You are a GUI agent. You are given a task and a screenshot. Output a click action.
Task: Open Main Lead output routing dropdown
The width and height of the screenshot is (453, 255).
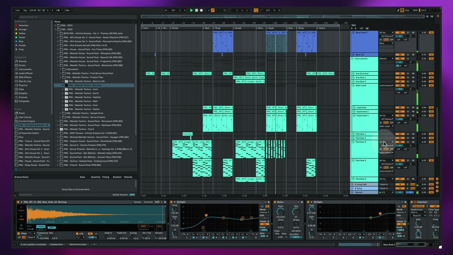click(386, 85)
